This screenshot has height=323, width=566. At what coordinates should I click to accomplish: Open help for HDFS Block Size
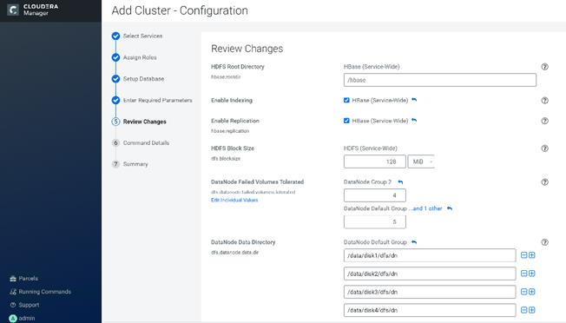544,148
